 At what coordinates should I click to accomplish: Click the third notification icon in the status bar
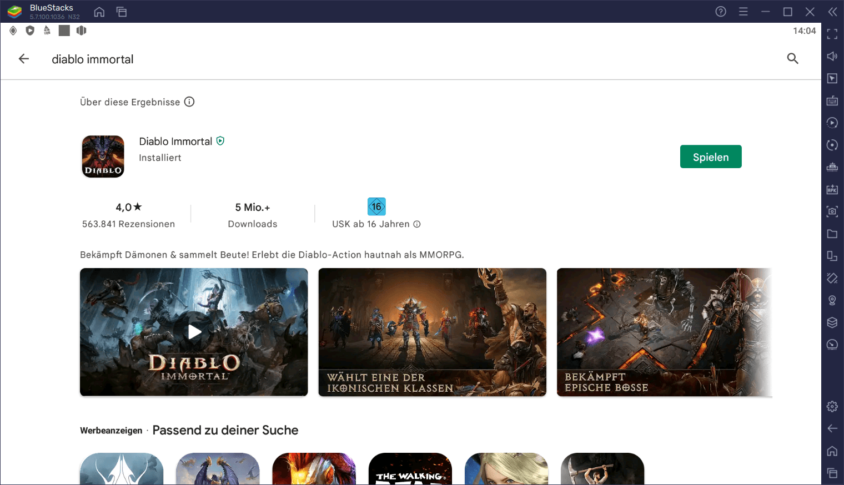pyautogui.click(x=47, y=31)
